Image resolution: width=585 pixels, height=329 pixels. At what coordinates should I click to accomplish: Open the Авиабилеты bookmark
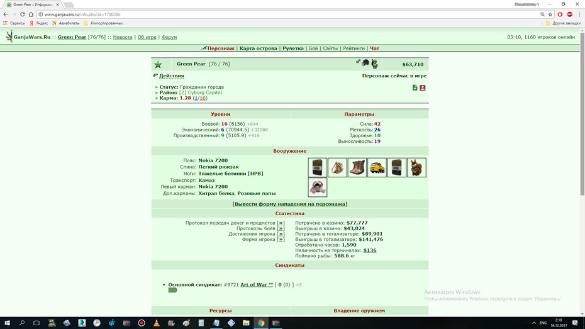coord(66,23)
